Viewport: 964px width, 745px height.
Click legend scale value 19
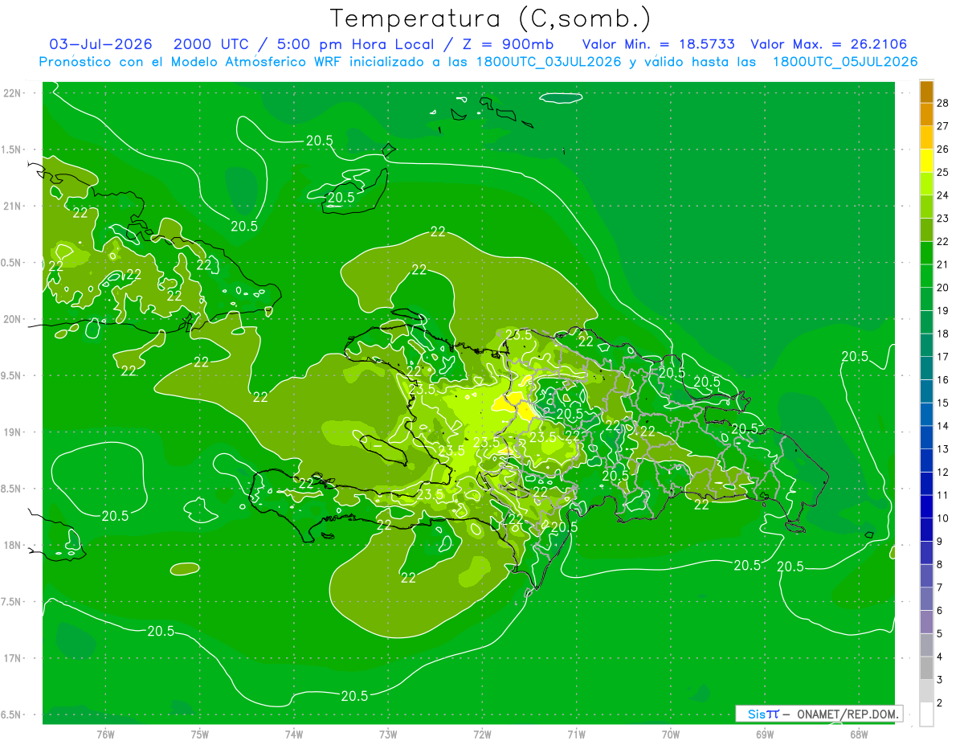click(943, 311)
